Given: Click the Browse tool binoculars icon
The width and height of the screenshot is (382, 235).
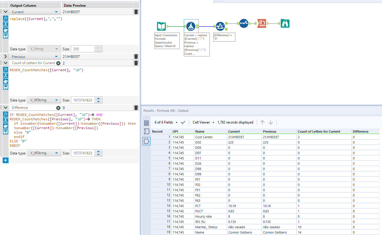Looking at the screenshot, I should coord(285,24).
